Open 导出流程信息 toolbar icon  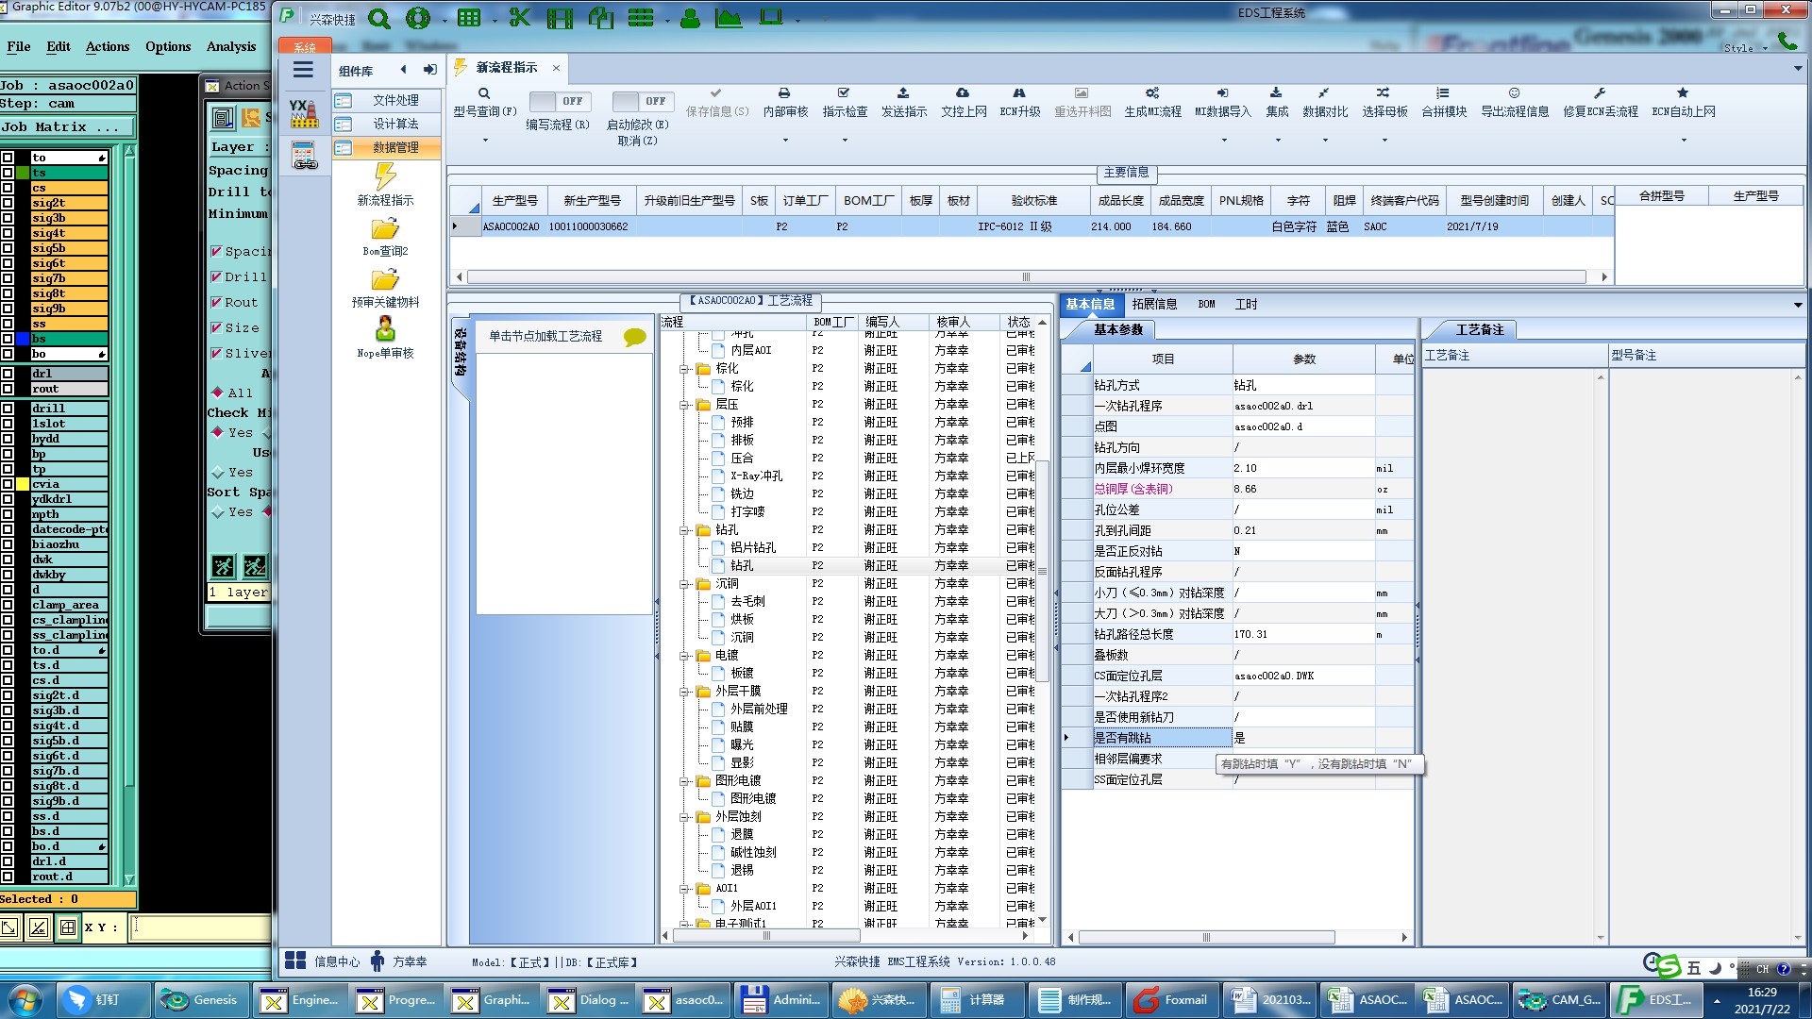tap(1514, 93)
